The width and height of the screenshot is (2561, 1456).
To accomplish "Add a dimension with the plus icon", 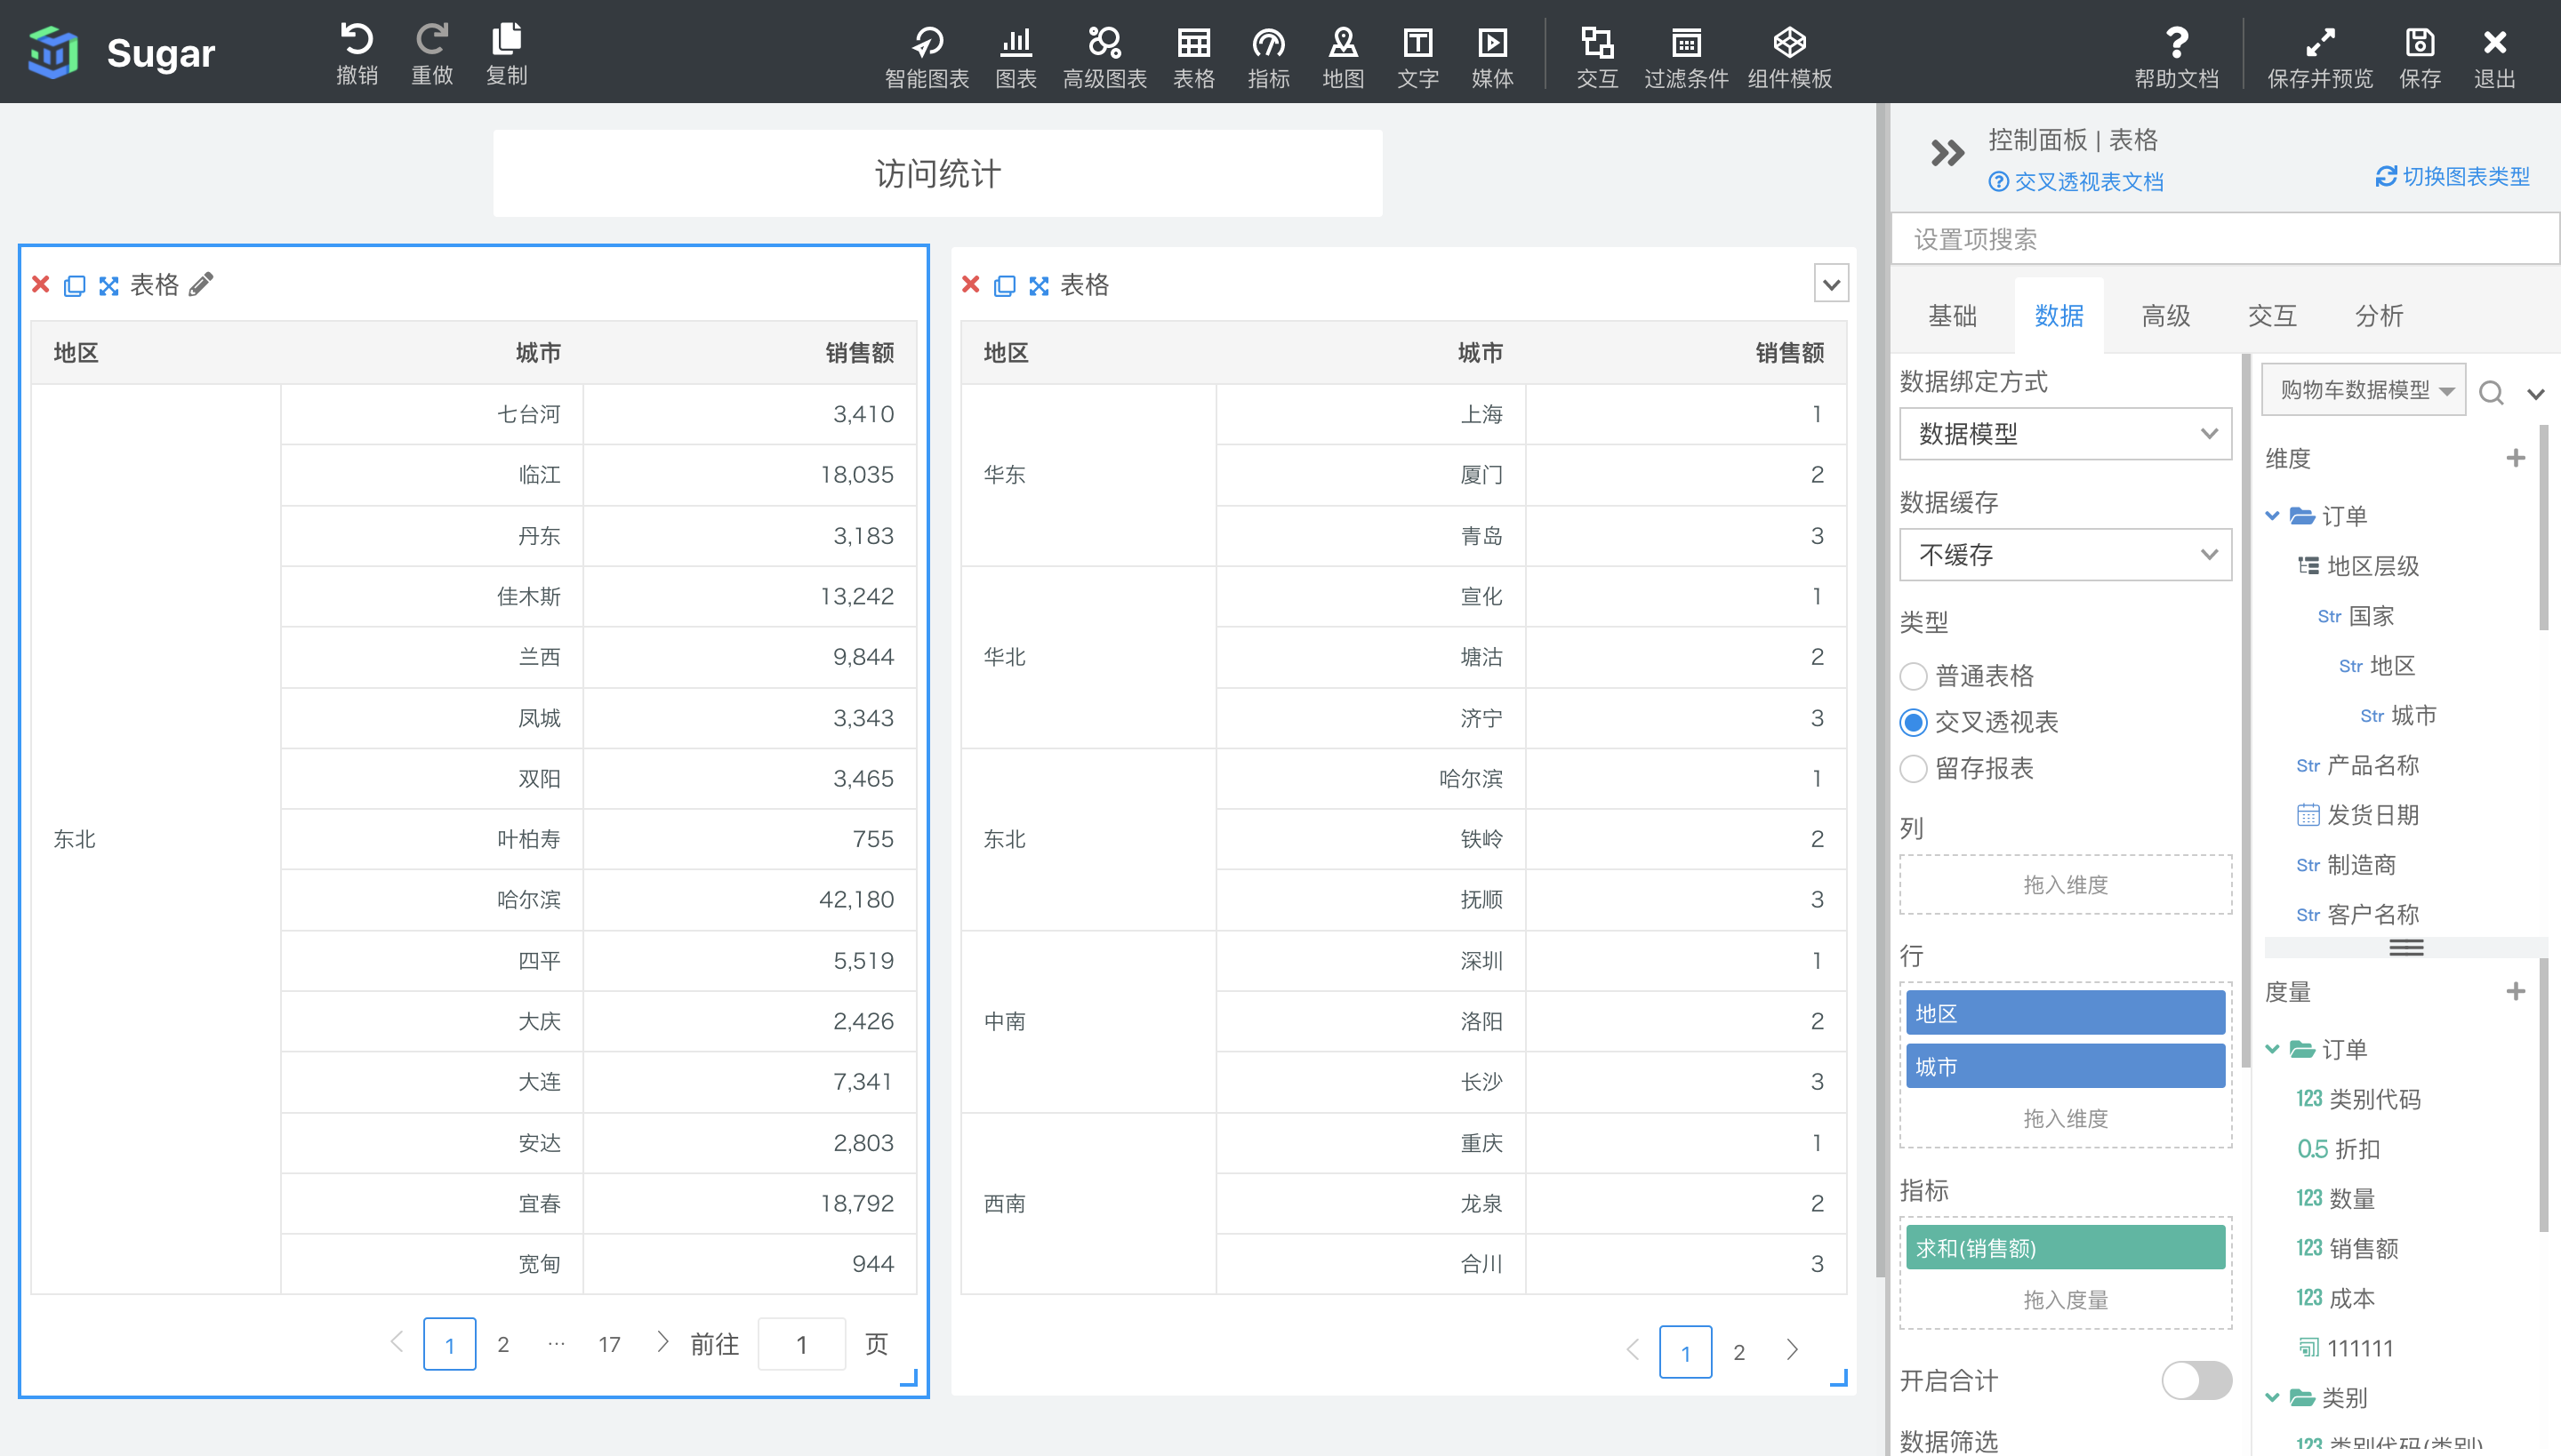I will coord(2516,458).
